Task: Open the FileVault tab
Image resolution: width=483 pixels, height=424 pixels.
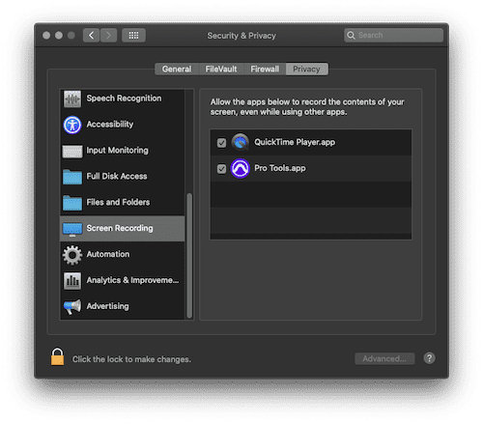Action: pyautogui.click(x=221, y=70)
